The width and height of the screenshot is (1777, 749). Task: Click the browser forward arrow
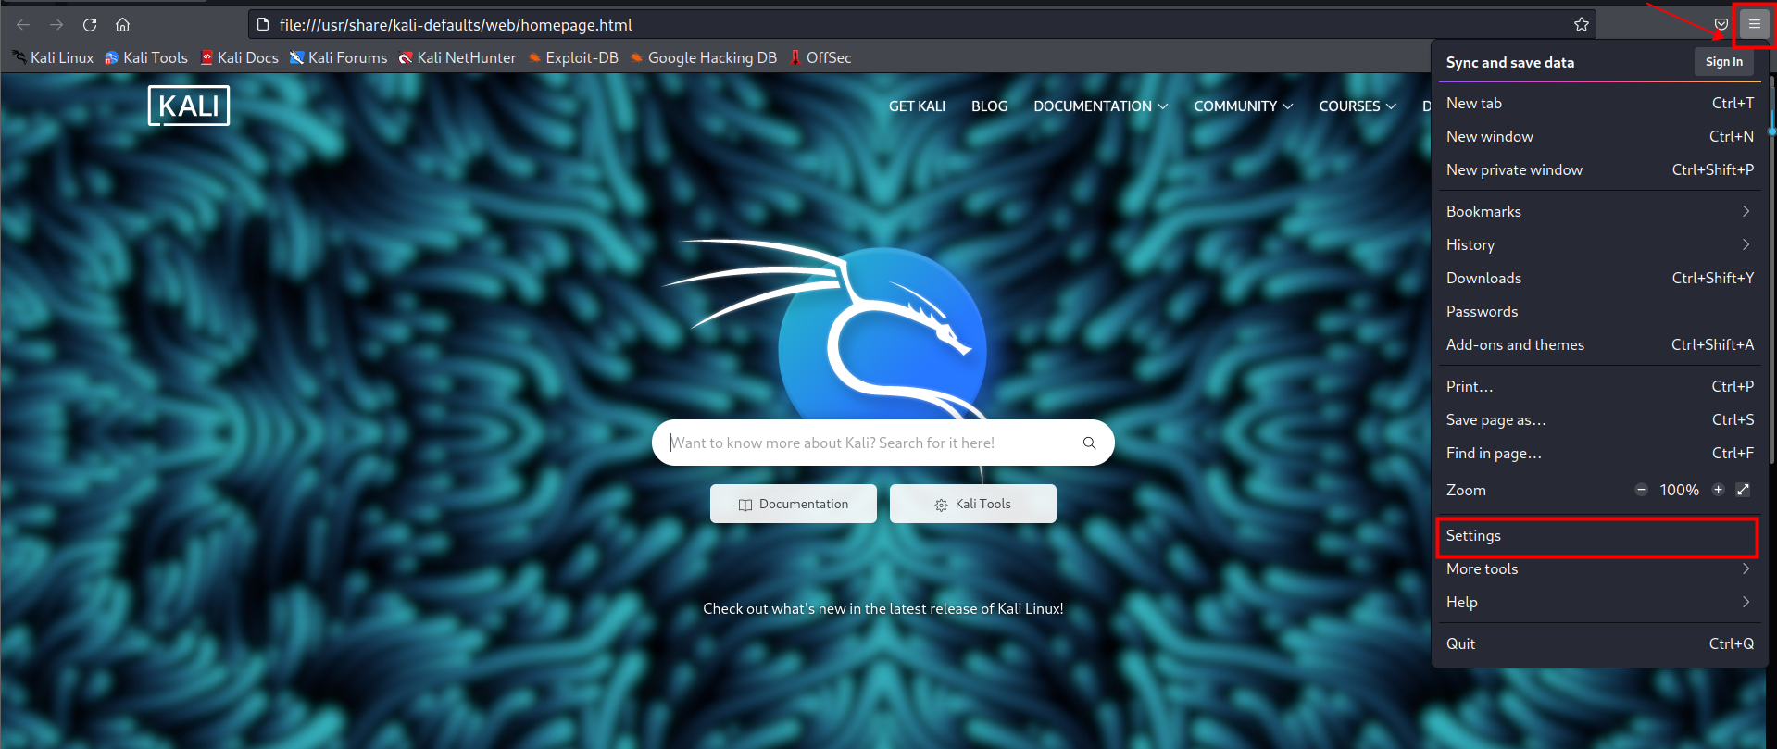tap(56, 25)
